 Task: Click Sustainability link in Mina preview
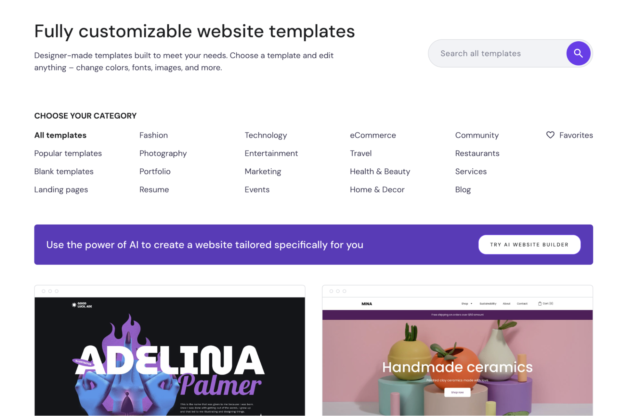click(488, 303)
